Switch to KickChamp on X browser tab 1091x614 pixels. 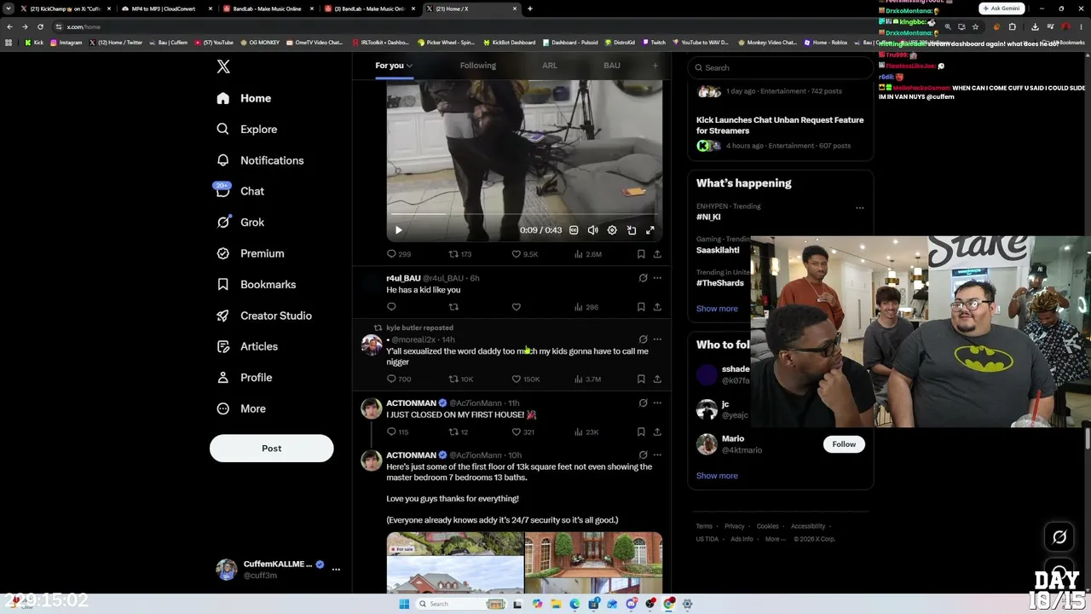[x=66, y=9]
